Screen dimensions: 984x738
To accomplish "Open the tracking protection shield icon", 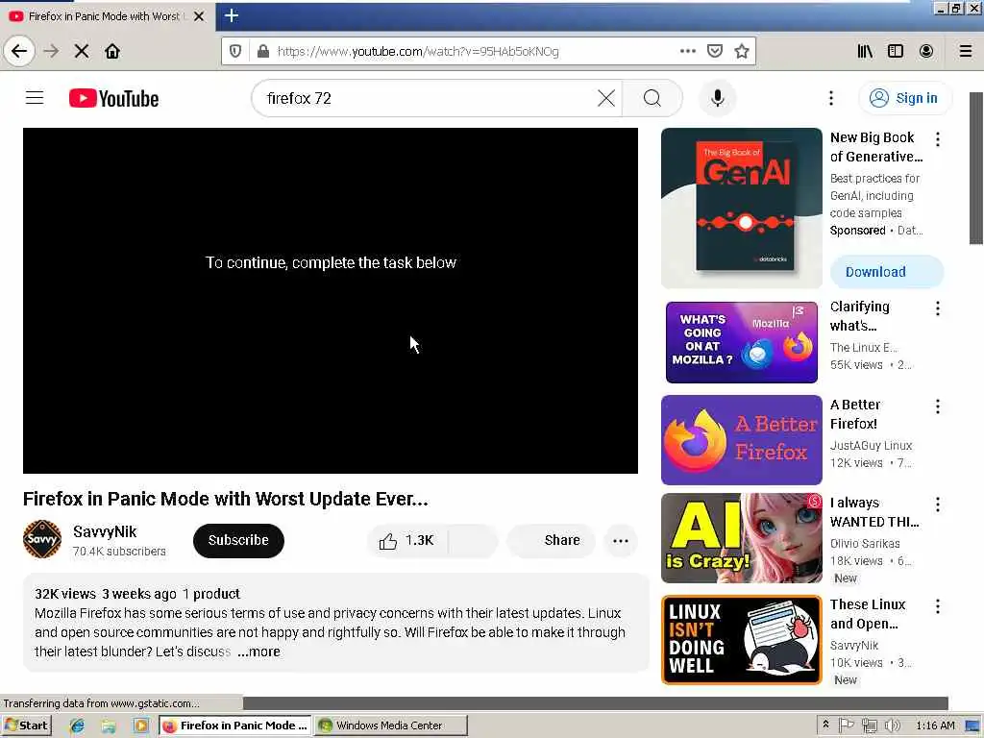I will coord(235,51).
